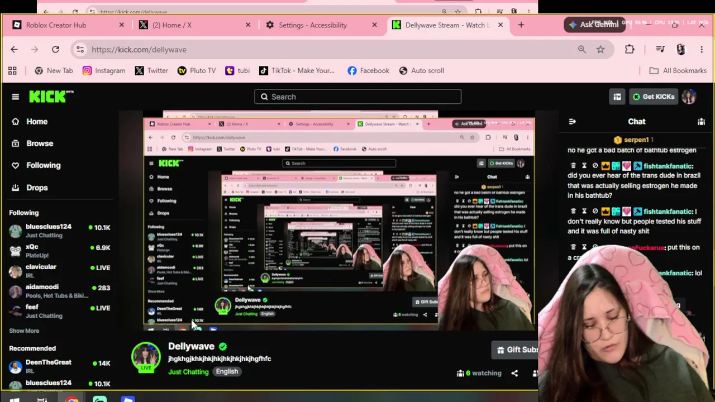Open the Twitter bookmark
The width and height of the screenshot is (715, 402).
coord(151,71)
